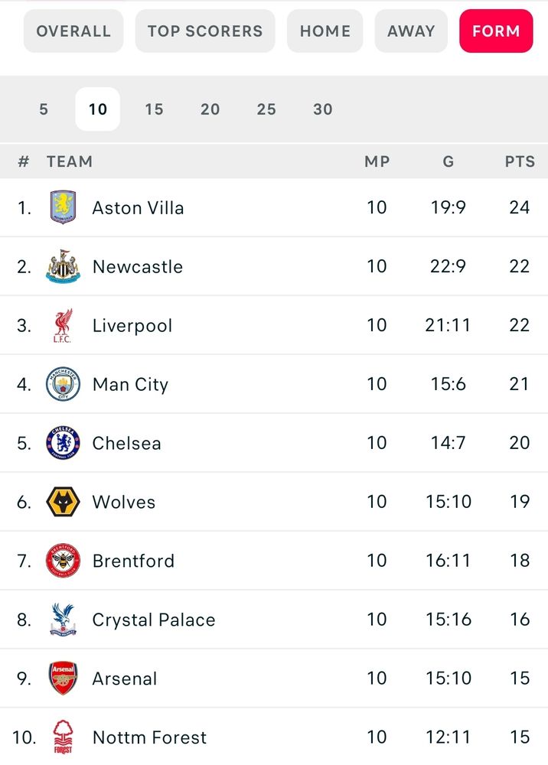Viewport: 548px width, 765px height.
Task: Tap the Chelsea club badge
Action: point(63,443)
